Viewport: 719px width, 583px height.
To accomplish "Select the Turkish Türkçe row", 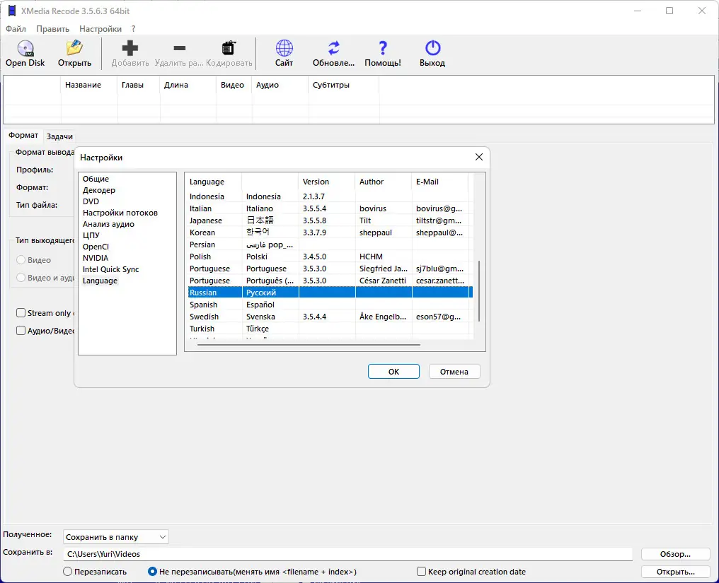I will click(330, 329).
